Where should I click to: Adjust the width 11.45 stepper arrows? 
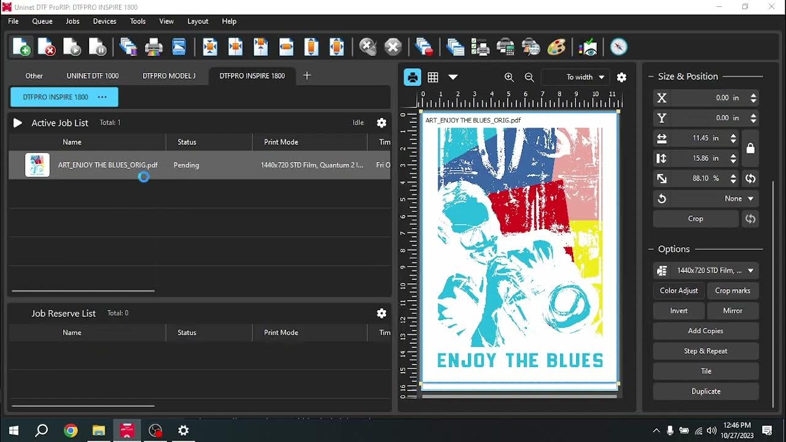tap(733, 138)
